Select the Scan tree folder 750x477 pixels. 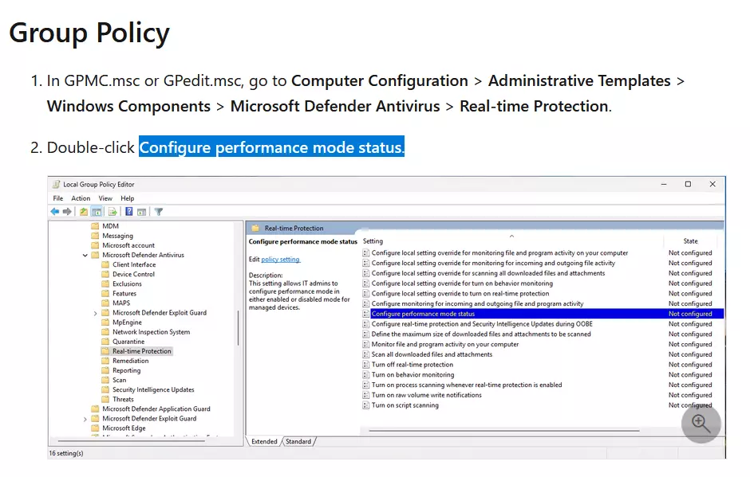[x=119, y=380]
